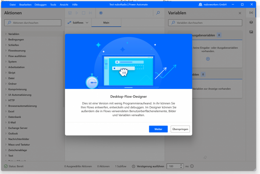The image size is (260, 174).
Task: Increase the run delay with the up arrow
Action: coord(181,165)
